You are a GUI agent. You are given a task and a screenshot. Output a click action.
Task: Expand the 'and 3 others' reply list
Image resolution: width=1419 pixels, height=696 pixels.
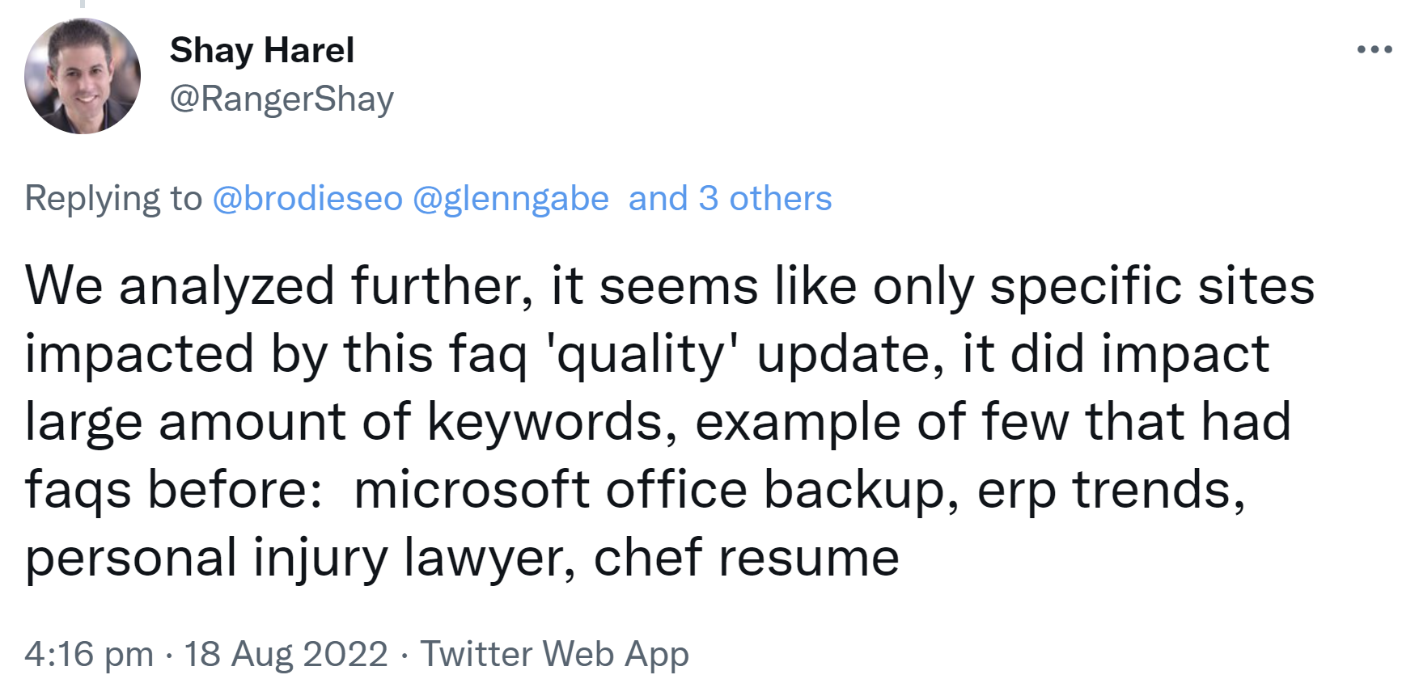pyautogui.click(x=729, y=198)
